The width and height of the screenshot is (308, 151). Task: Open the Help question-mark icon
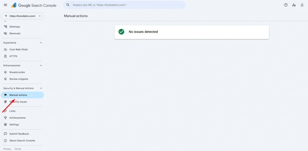286,5
